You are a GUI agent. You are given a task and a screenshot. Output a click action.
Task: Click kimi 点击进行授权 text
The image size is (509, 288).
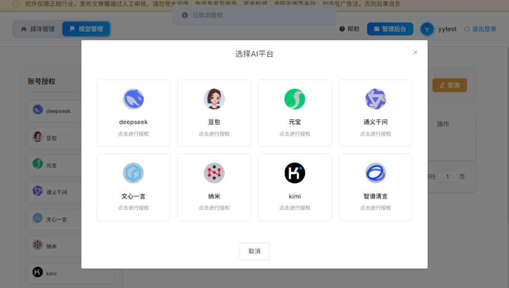click(x=295, y=208)
